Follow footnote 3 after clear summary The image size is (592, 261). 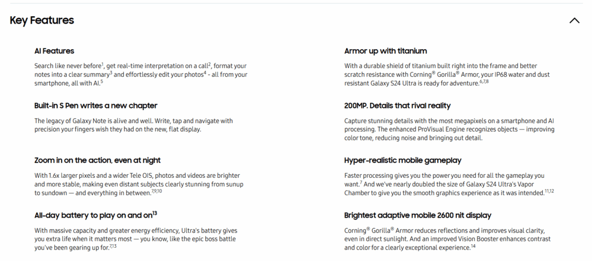pyautogui.click(x=110, y=72)
